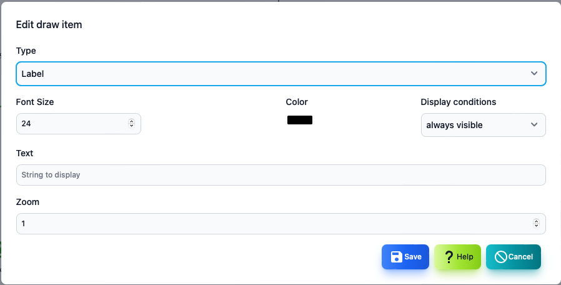
Task: Focus the Text field String to display
Action: point(281,175)
